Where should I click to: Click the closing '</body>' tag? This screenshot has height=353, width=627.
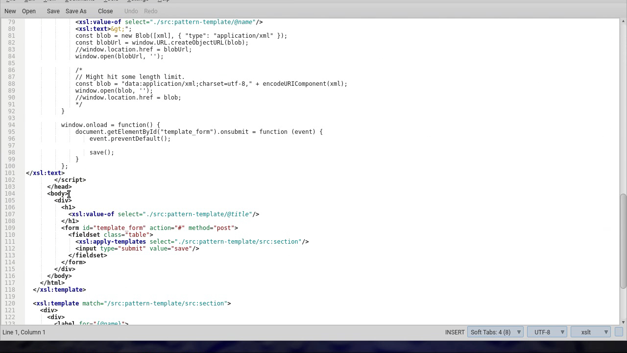(59, 276)
